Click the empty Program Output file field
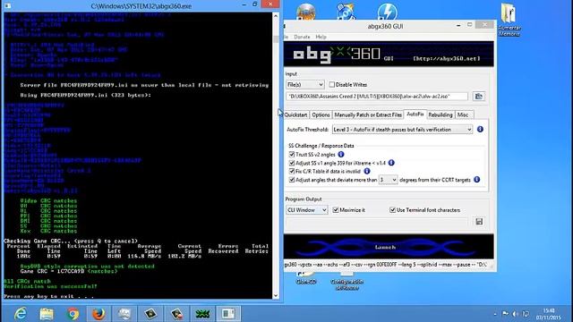This screenshot has width=573, height=322. [x=377, y=222]
